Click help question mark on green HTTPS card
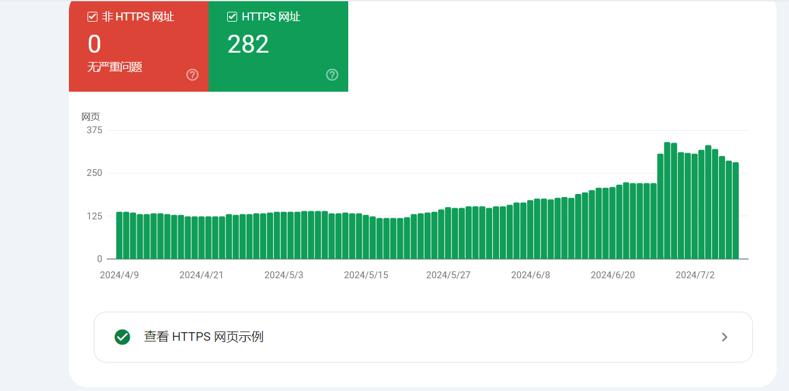 tap(332, 75)
